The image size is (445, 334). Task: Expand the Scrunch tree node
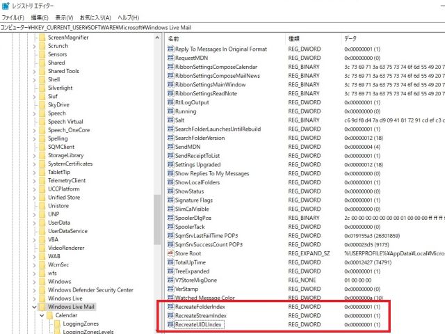[35, 46]
